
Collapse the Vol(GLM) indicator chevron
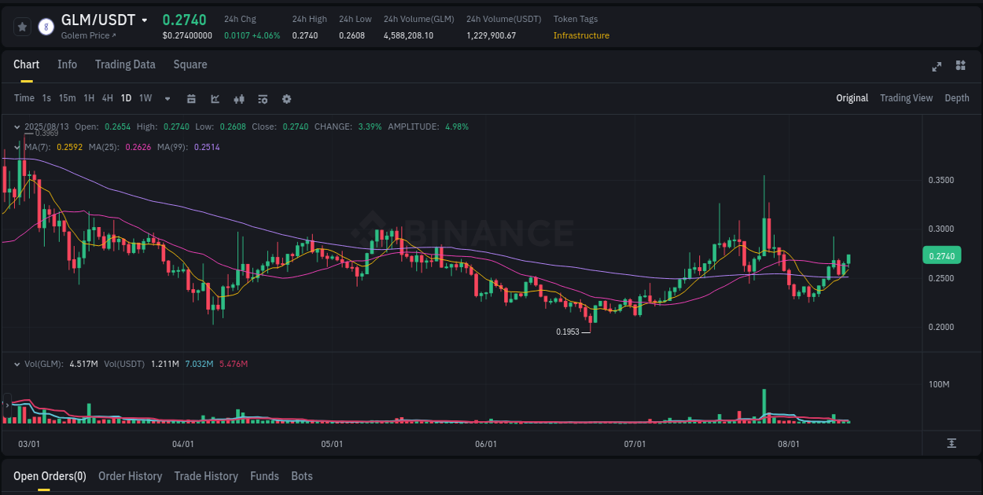(x=17, y=364)
